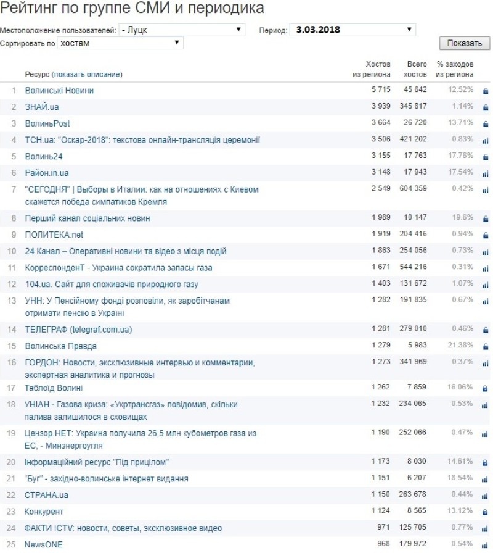Open the stats chart icon for 104.ua
The height and width of the screenshot is (553, 493).
click(486, 285)
